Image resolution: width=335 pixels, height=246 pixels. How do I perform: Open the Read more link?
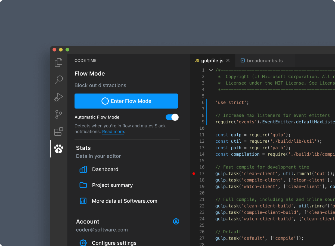click(x=113, y=132)
